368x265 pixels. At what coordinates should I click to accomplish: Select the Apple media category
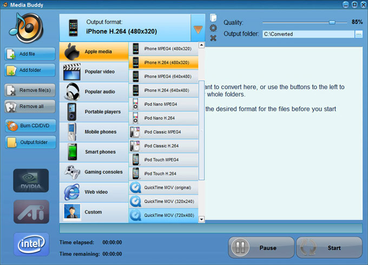pyautogui.click(x=94, y=51)
